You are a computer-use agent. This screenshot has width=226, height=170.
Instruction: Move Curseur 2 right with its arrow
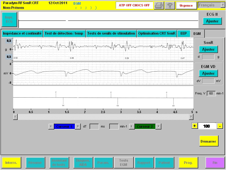click(x=158, y=126)
